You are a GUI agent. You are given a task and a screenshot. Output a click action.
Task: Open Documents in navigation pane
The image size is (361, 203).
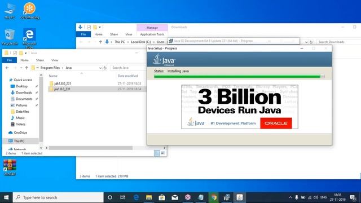coord(24,99)
